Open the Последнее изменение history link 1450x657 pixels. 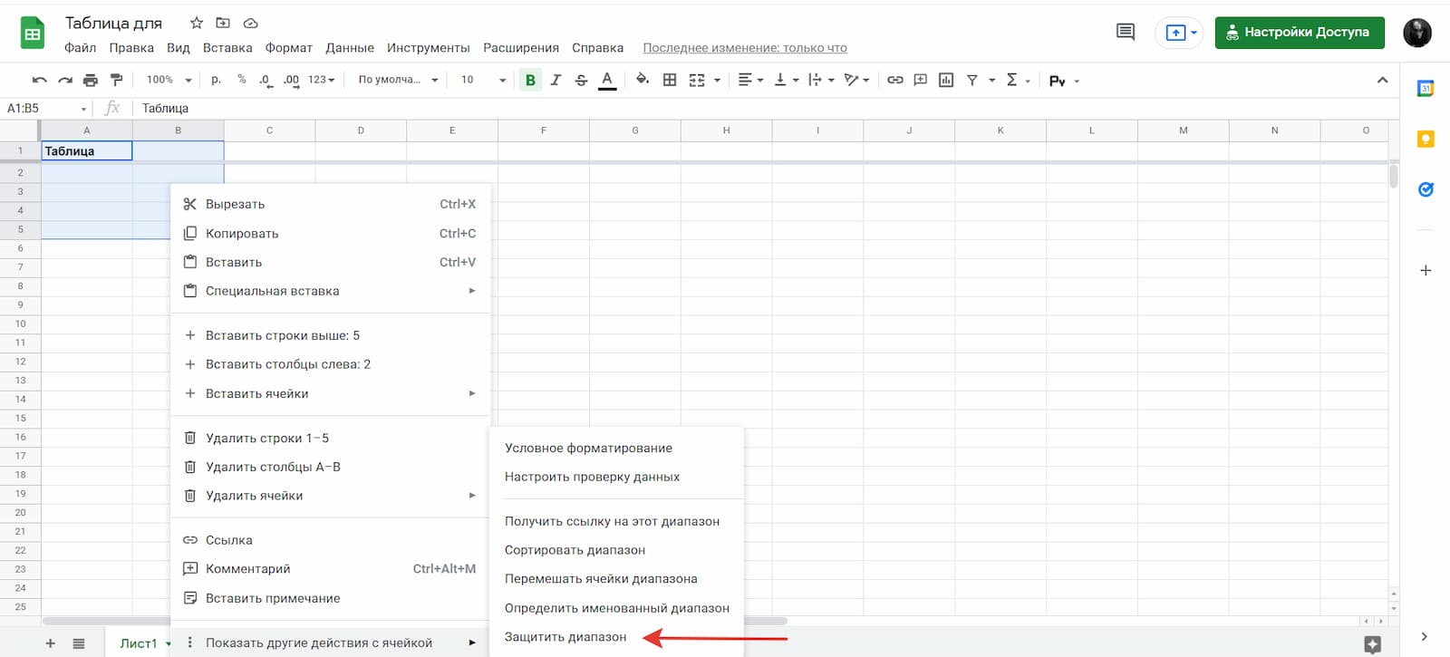(744, 48)
